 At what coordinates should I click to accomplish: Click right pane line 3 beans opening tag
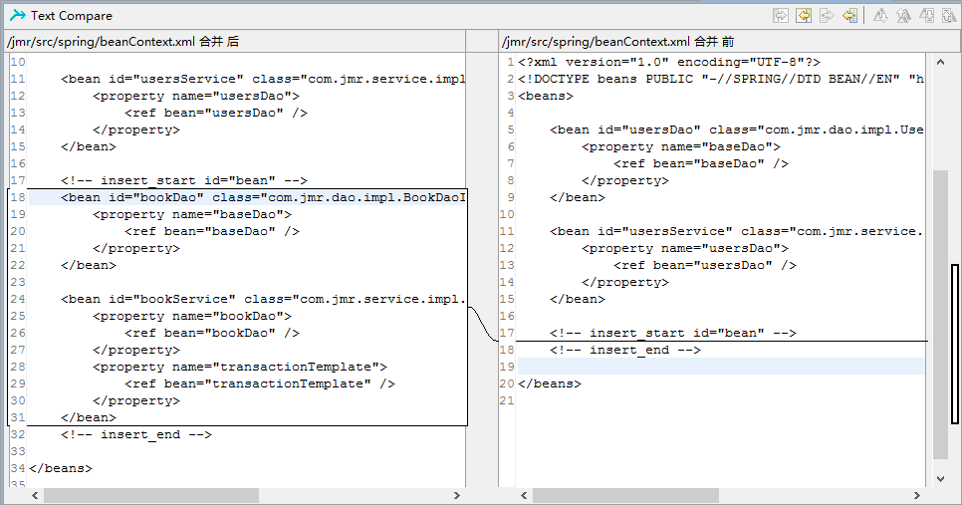[546, 97]
